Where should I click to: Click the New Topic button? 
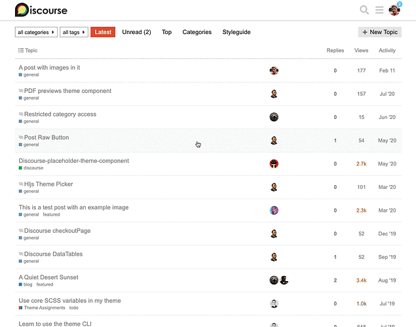click(380, 32)
